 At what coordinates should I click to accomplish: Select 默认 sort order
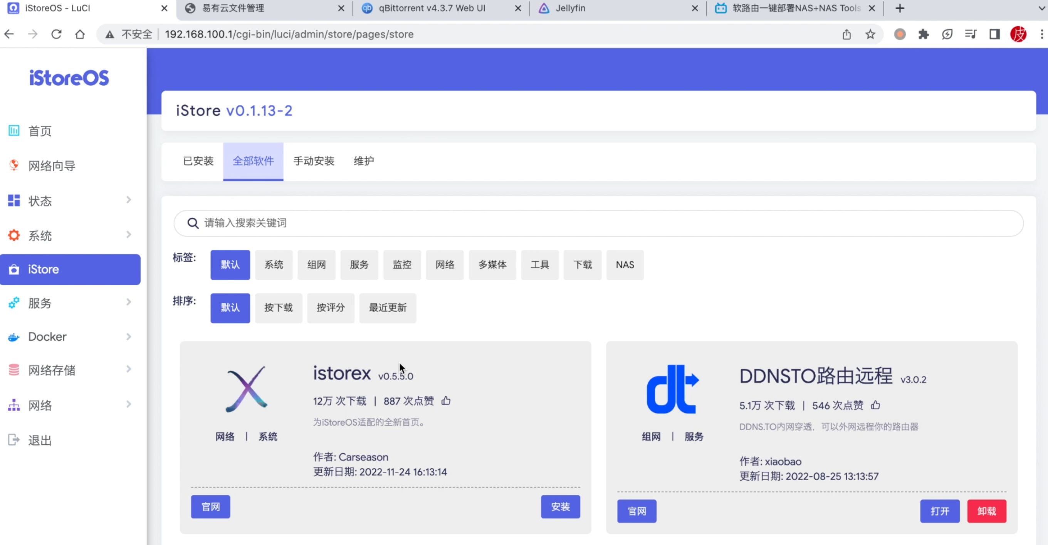230,308
